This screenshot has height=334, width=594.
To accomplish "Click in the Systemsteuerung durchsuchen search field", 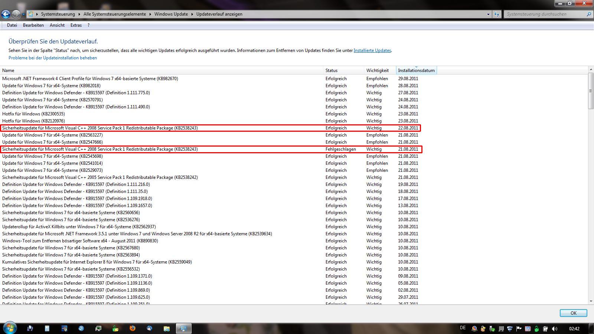I will (544, 14).
